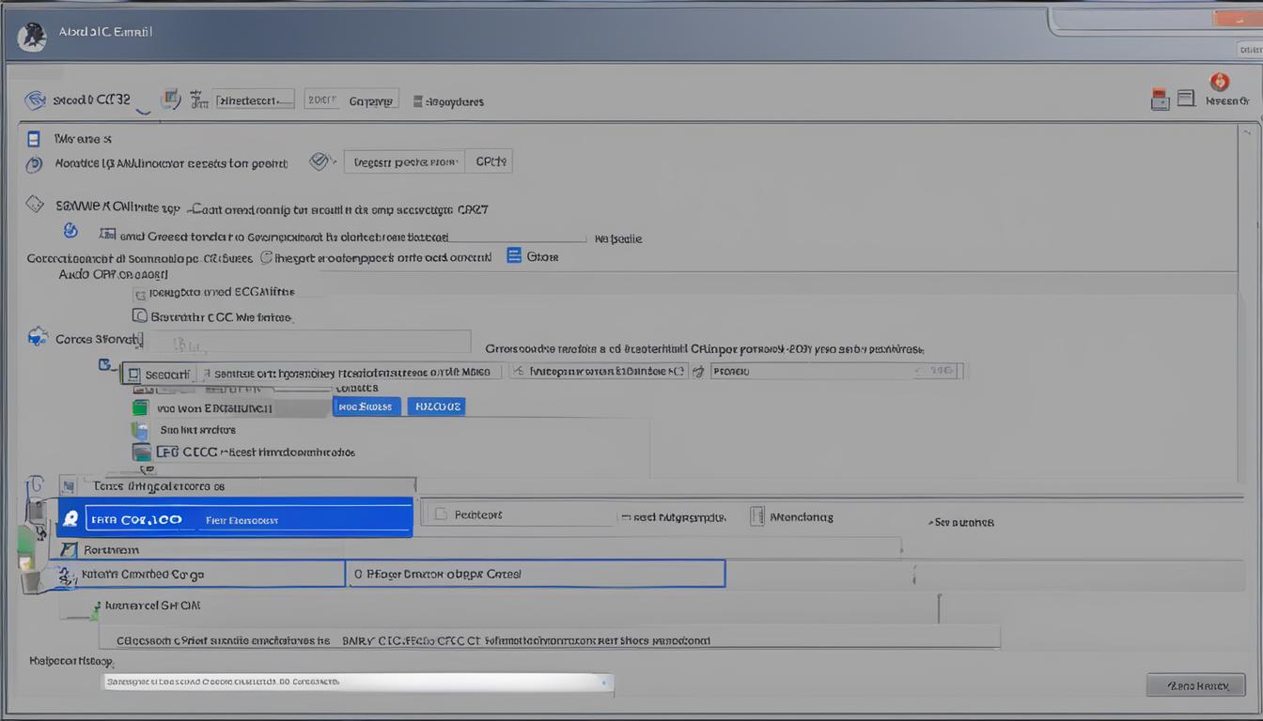Screen dimensions: 1263x721
Task: Click the 'Amanarcel SH CM' row
Action: tap(152, 606)
